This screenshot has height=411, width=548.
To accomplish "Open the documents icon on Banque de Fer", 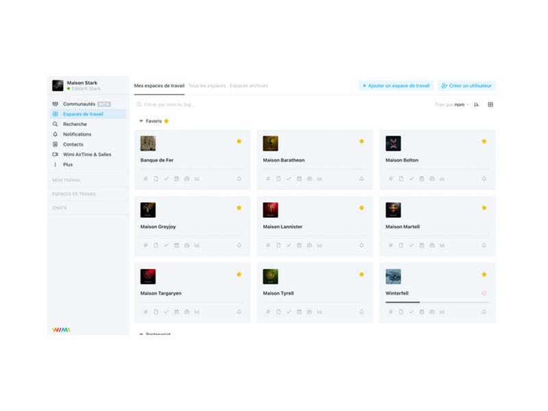I will pos(156,179).
